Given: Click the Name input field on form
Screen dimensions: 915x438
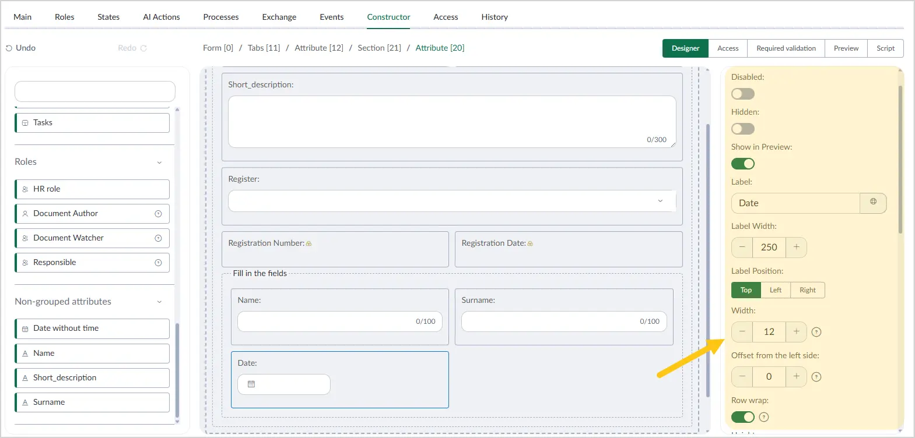Looking at the screenshot, I should (340, 322).
